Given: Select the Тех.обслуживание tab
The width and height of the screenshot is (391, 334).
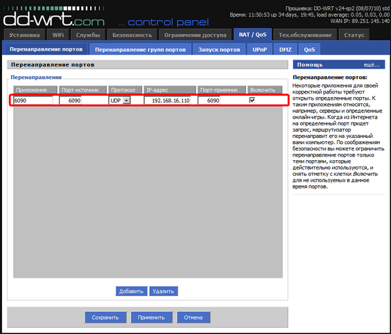Looking at the screenshot, I should point(305,35).
